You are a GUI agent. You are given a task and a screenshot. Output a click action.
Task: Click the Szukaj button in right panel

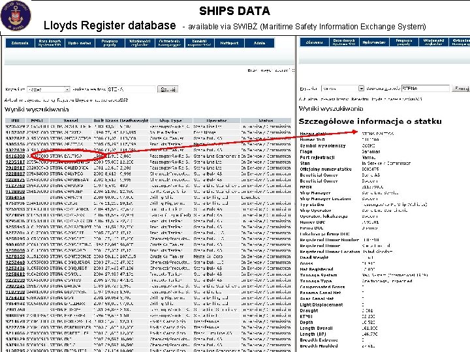point(461,88)
